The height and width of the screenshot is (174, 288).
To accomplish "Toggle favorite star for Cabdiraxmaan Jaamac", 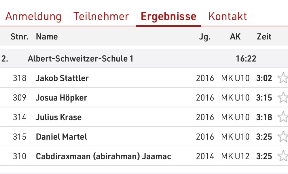I will click(x=283, y=156).
